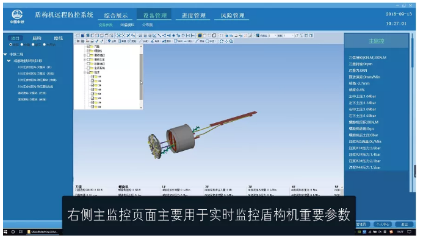Open the notification center icon on taskbar
This screenshot has width=423, height=238.
pos(409,231)
